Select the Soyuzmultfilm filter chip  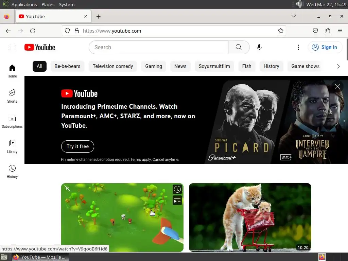coord(214,66)
